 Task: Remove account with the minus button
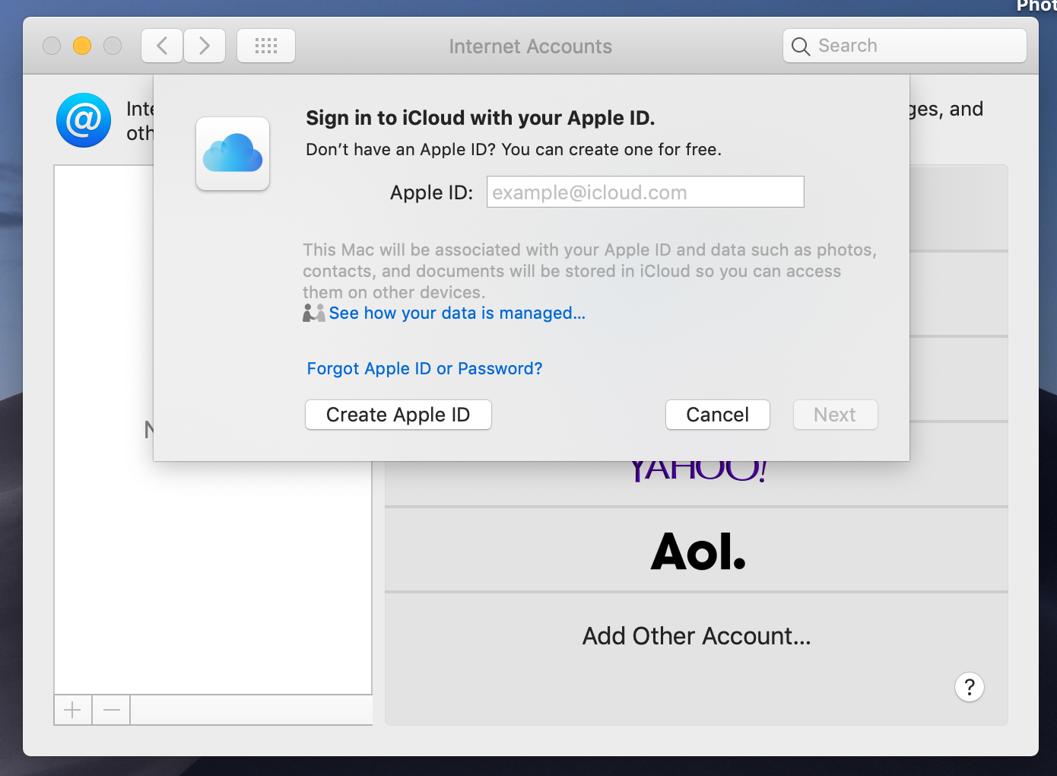click(112, 711)
